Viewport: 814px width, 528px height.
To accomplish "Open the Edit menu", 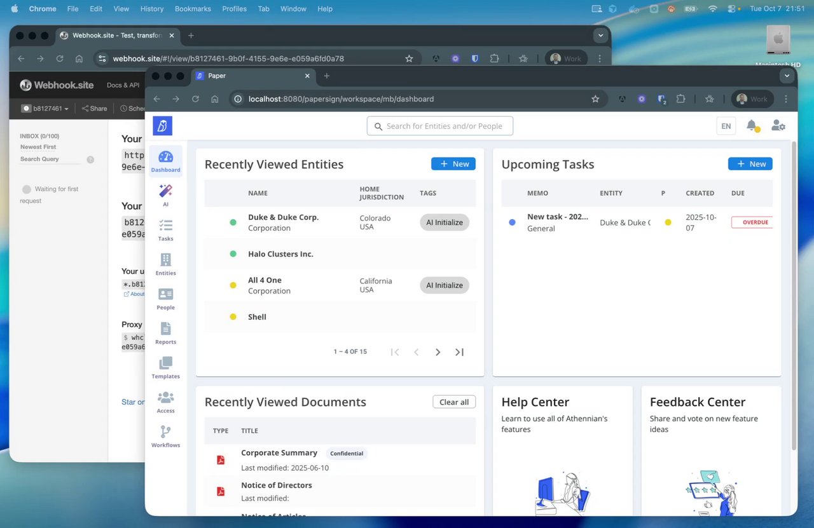I will point(96,9).
